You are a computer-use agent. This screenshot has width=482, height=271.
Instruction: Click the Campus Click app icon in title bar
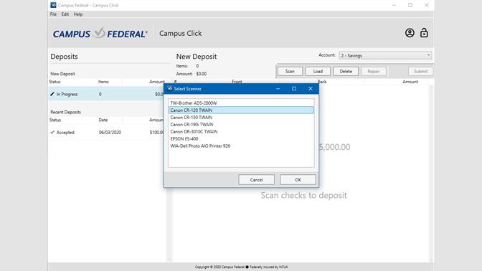coord(54,5)
